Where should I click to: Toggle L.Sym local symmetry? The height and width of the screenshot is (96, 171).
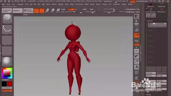pyautogui.click(x=137, y=41)
